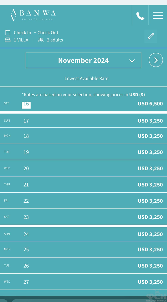167x302 pixels.
Task: Open the November 2024 month dropdown
Action: point(83,60)
